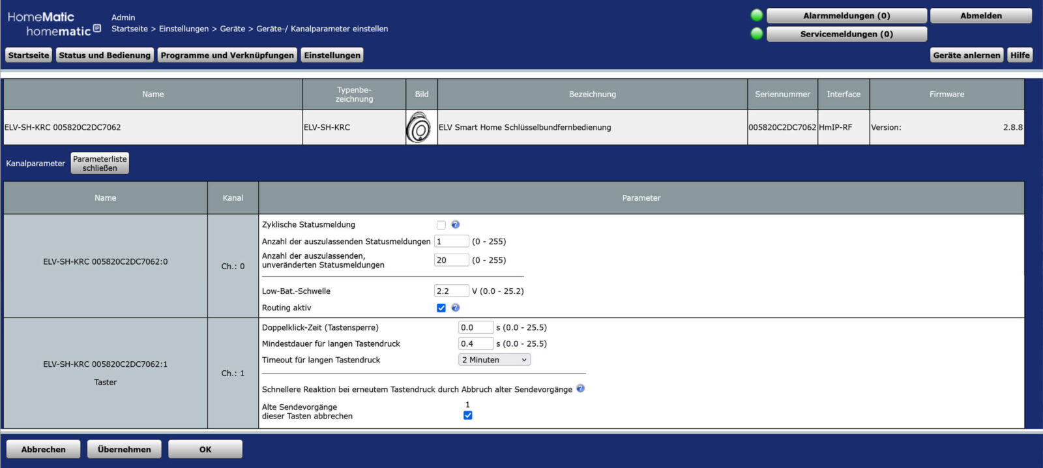Open the Einstellungen menu

click(332, 55)
